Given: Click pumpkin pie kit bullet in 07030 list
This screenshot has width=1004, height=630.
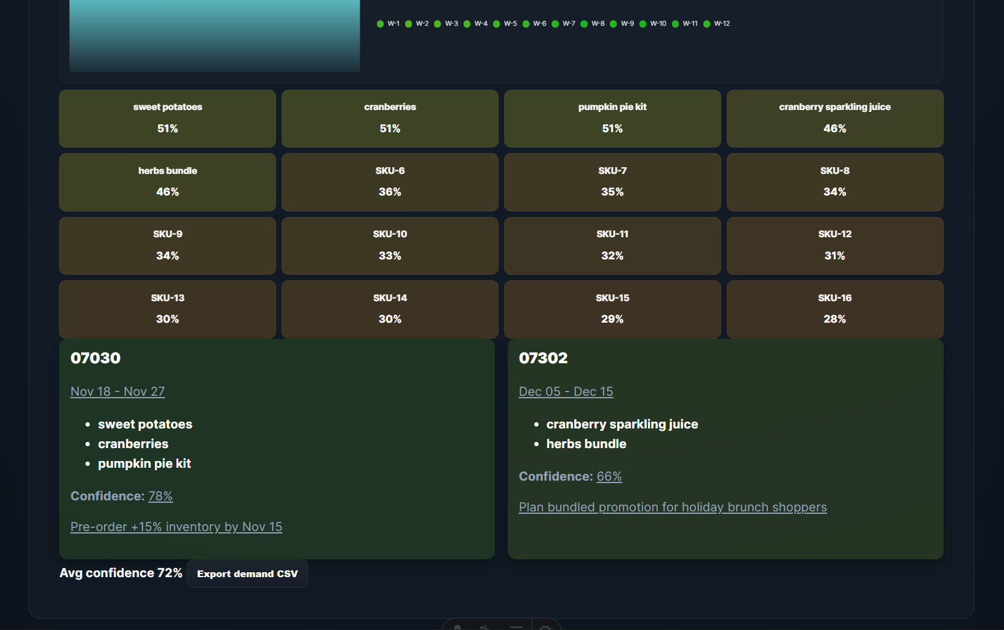Looking at the screenshot, I should pyautogui.click(x=144, y=463).
